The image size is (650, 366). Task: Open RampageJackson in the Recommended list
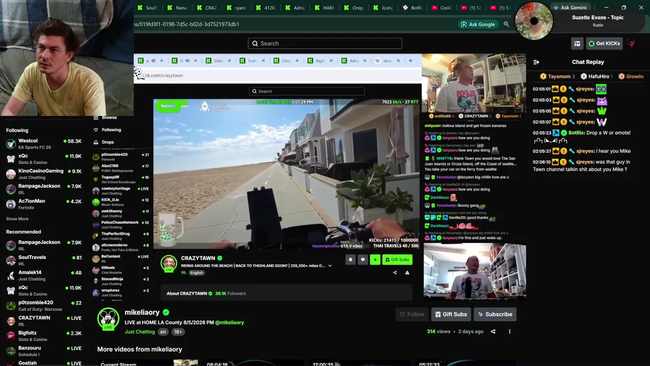coord(44,245)
